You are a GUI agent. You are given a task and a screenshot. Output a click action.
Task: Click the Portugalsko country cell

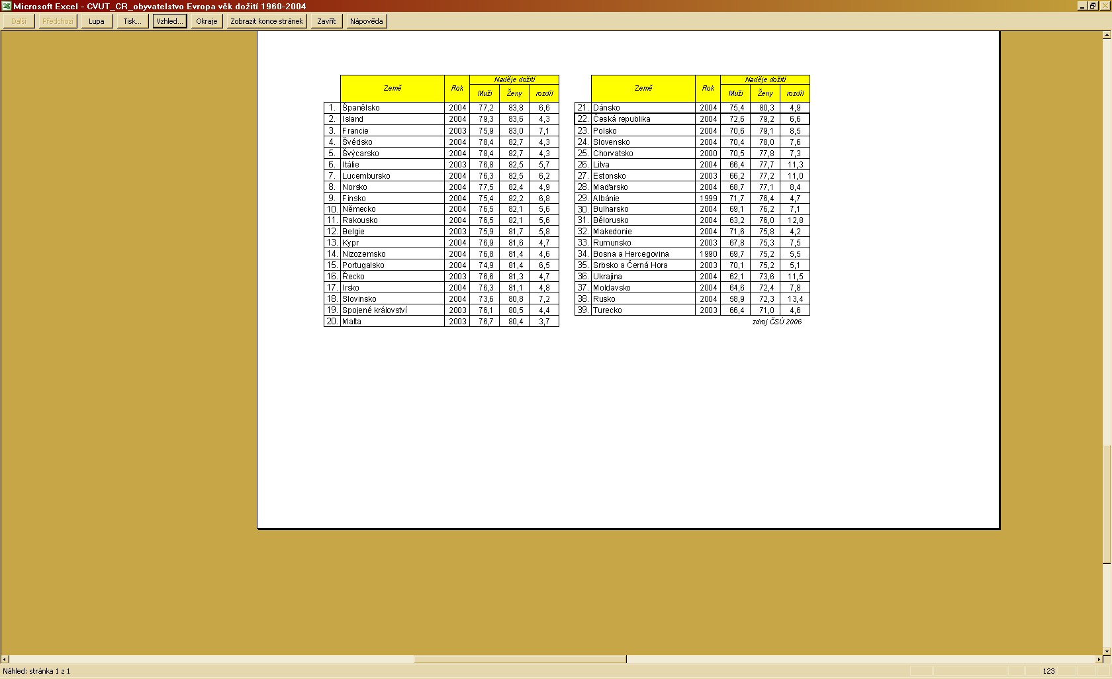point(393,265)
